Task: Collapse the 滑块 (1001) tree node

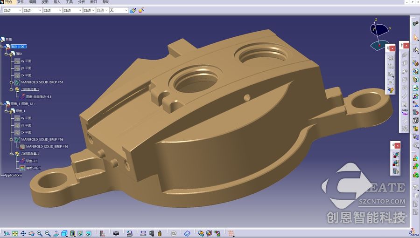Action: pos(1,47)
